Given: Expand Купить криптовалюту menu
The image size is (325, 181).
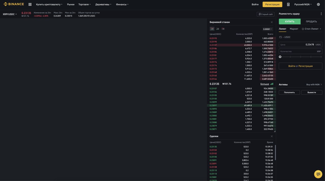Looking at the screenshot, I should coord(49,4).
